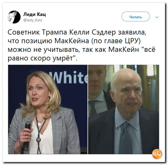Click the orange Nyka watermark logo
168x165 pixels.
(157, 154)
